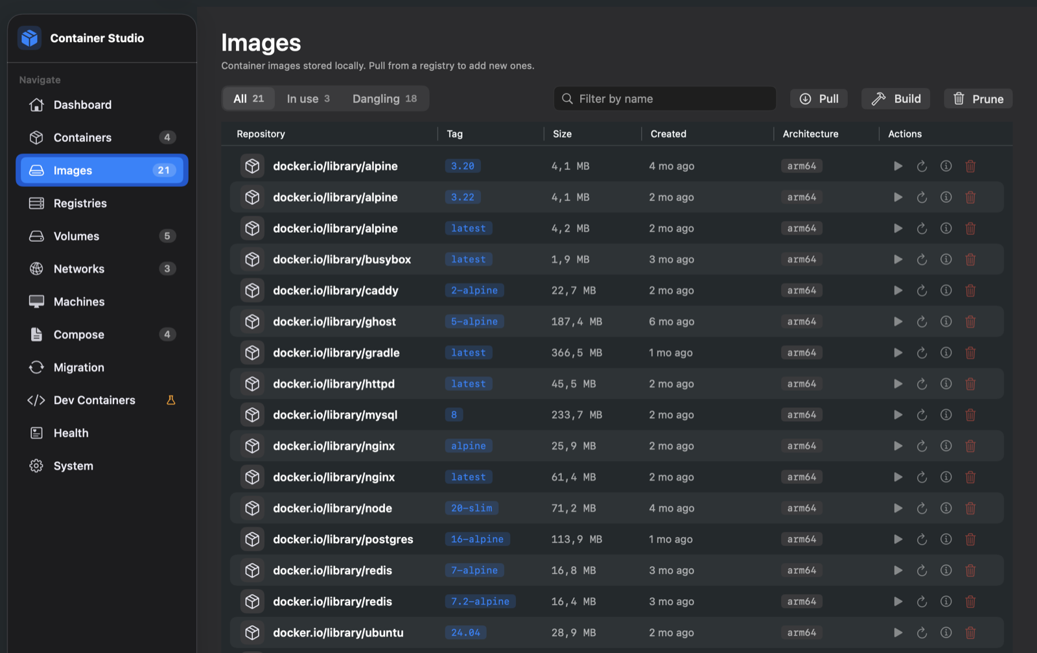Open the Networks page

(102, 268)
